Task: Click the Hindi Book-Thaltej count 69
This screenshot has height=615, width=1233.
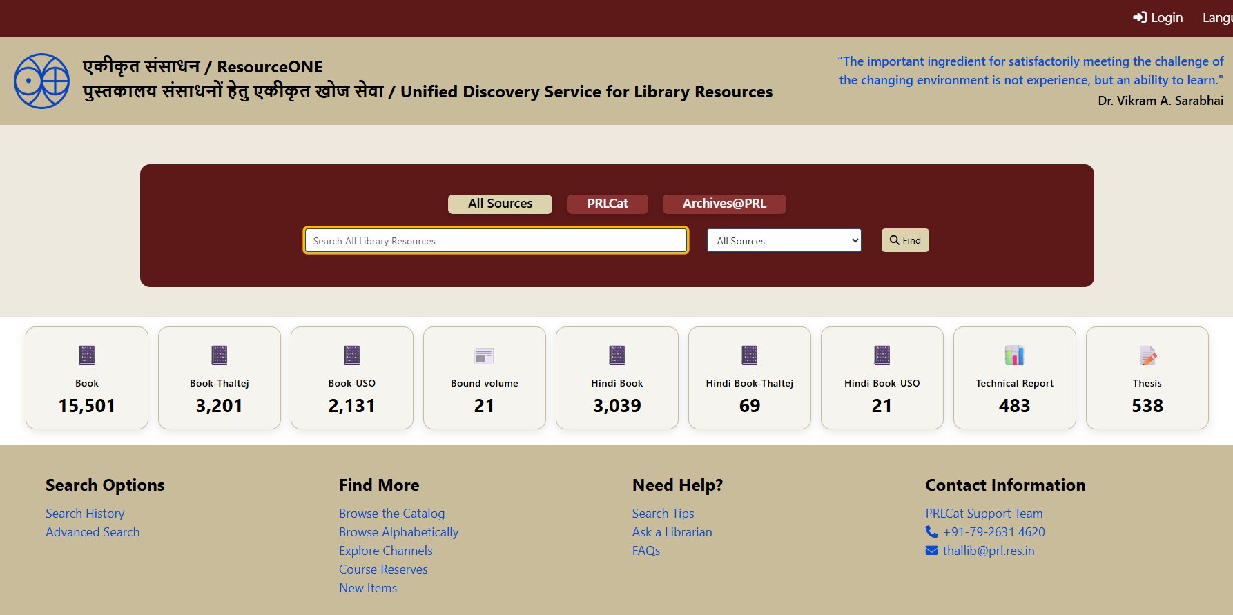Action: (750, 406)
